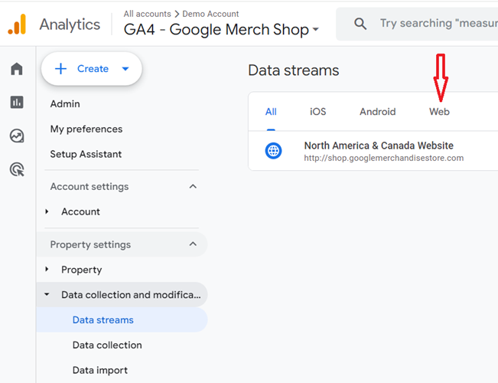Open the Home icon in the sidebar
Image resolution: width=498 pixels, height=383 pixels.
[17, 69]
